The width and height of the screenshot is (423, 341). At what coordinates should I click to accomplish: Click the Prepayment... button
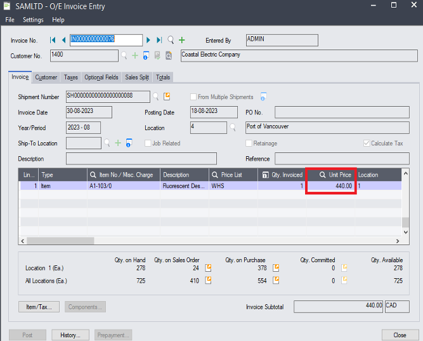point(113,335)
